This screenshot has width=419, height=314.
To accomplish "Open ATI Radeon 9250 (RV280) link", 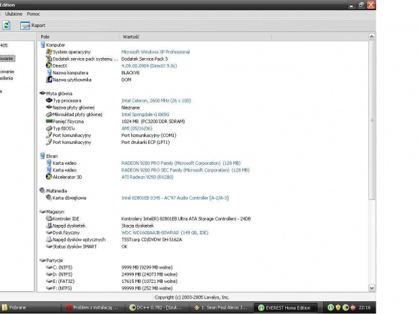I will point(147,177).
